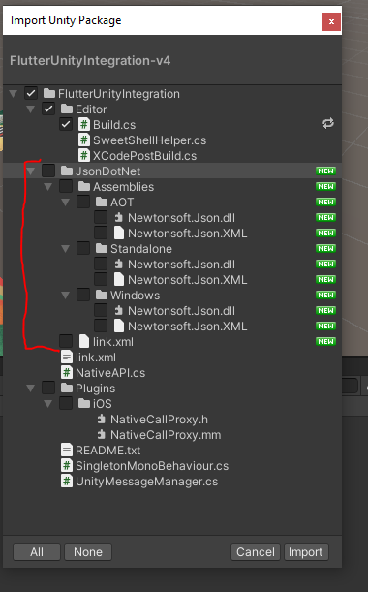Collapse the Standalone folder arrow
Viewport: 368px width, 592px height.
[x=65, y=248]
